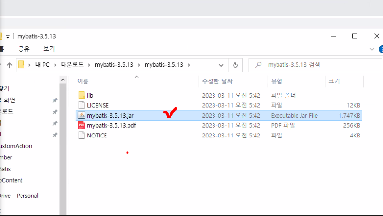Select the NOTICE file icon
383x216 pixels.
(81, 136)
